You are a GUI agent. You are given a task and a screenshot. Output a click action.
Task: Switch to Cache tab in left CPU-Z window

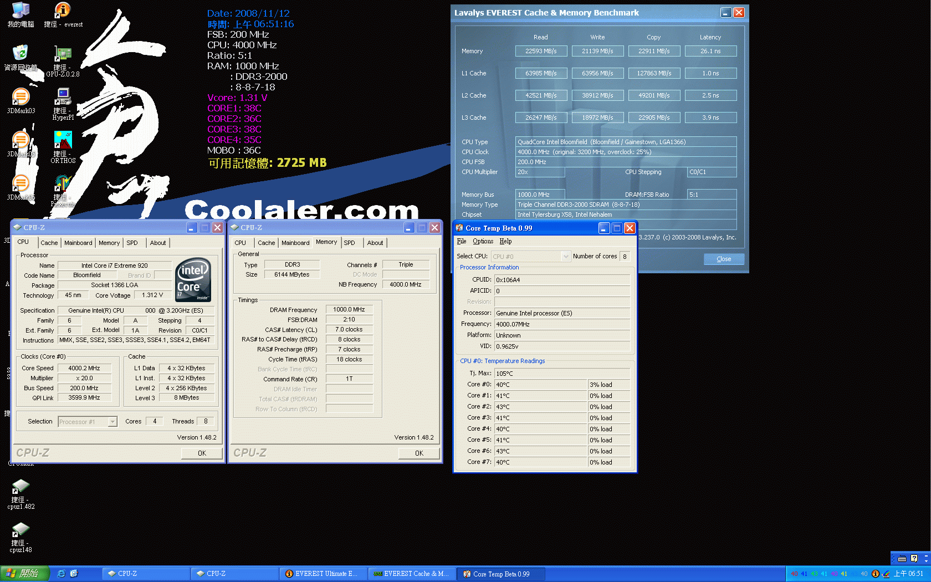[x=49, y=243]
